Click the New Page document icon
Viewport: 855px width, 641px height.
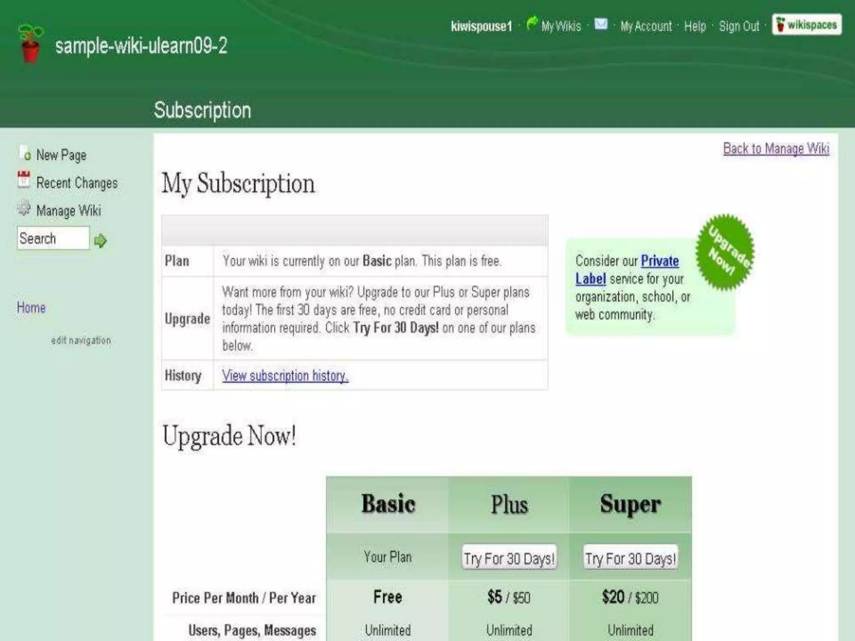[x=25, y=154]
